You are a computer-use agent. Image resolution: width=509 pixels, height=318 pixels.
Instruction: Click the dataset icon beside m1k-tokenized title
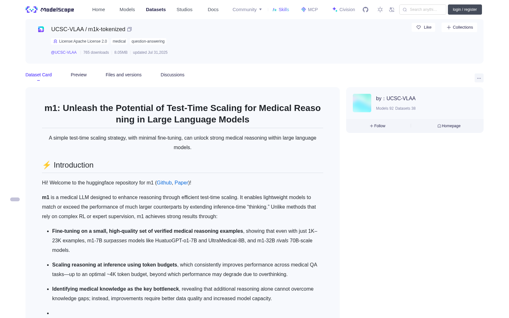click(x=41, y=29)
